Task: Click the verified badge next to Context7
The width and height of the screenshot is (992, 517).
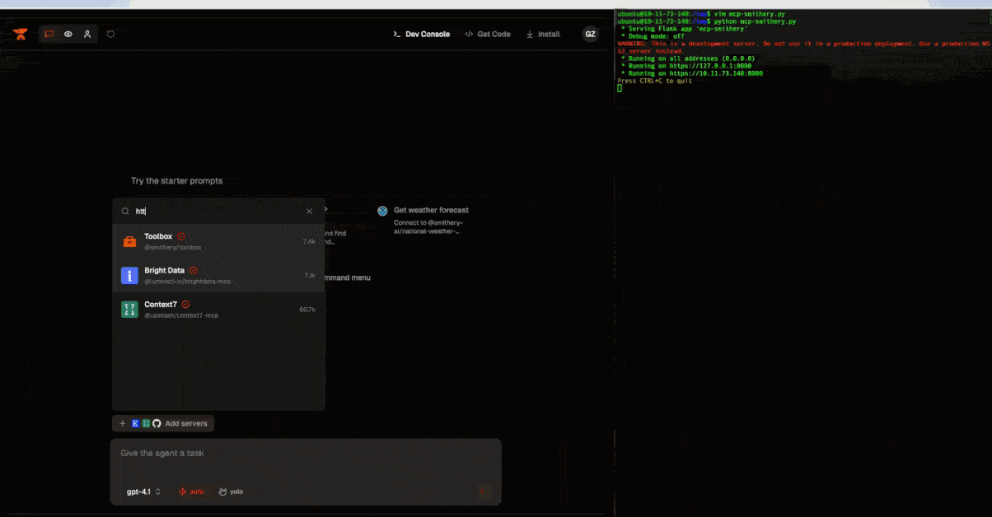Action: point(185,305)
